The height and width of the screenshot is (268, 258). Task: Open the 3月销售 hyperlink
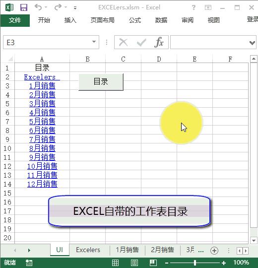tap(42, 104)
